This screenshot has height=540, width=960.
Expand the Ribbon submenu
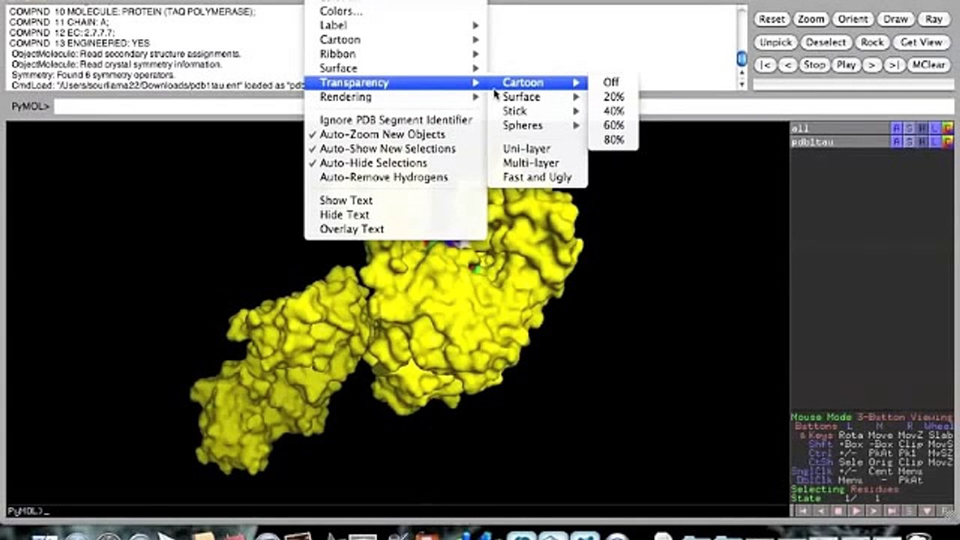(395, 54)
